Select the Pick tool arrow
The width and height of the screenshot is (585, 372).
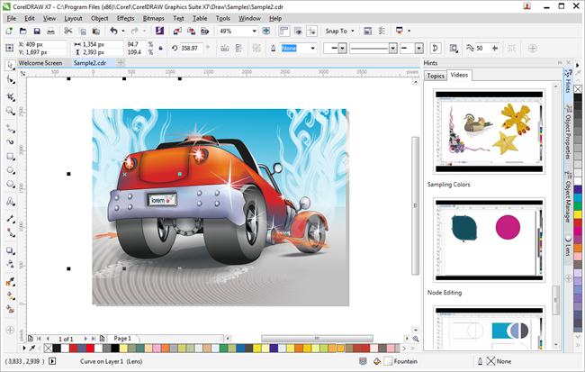click(10, 65)
